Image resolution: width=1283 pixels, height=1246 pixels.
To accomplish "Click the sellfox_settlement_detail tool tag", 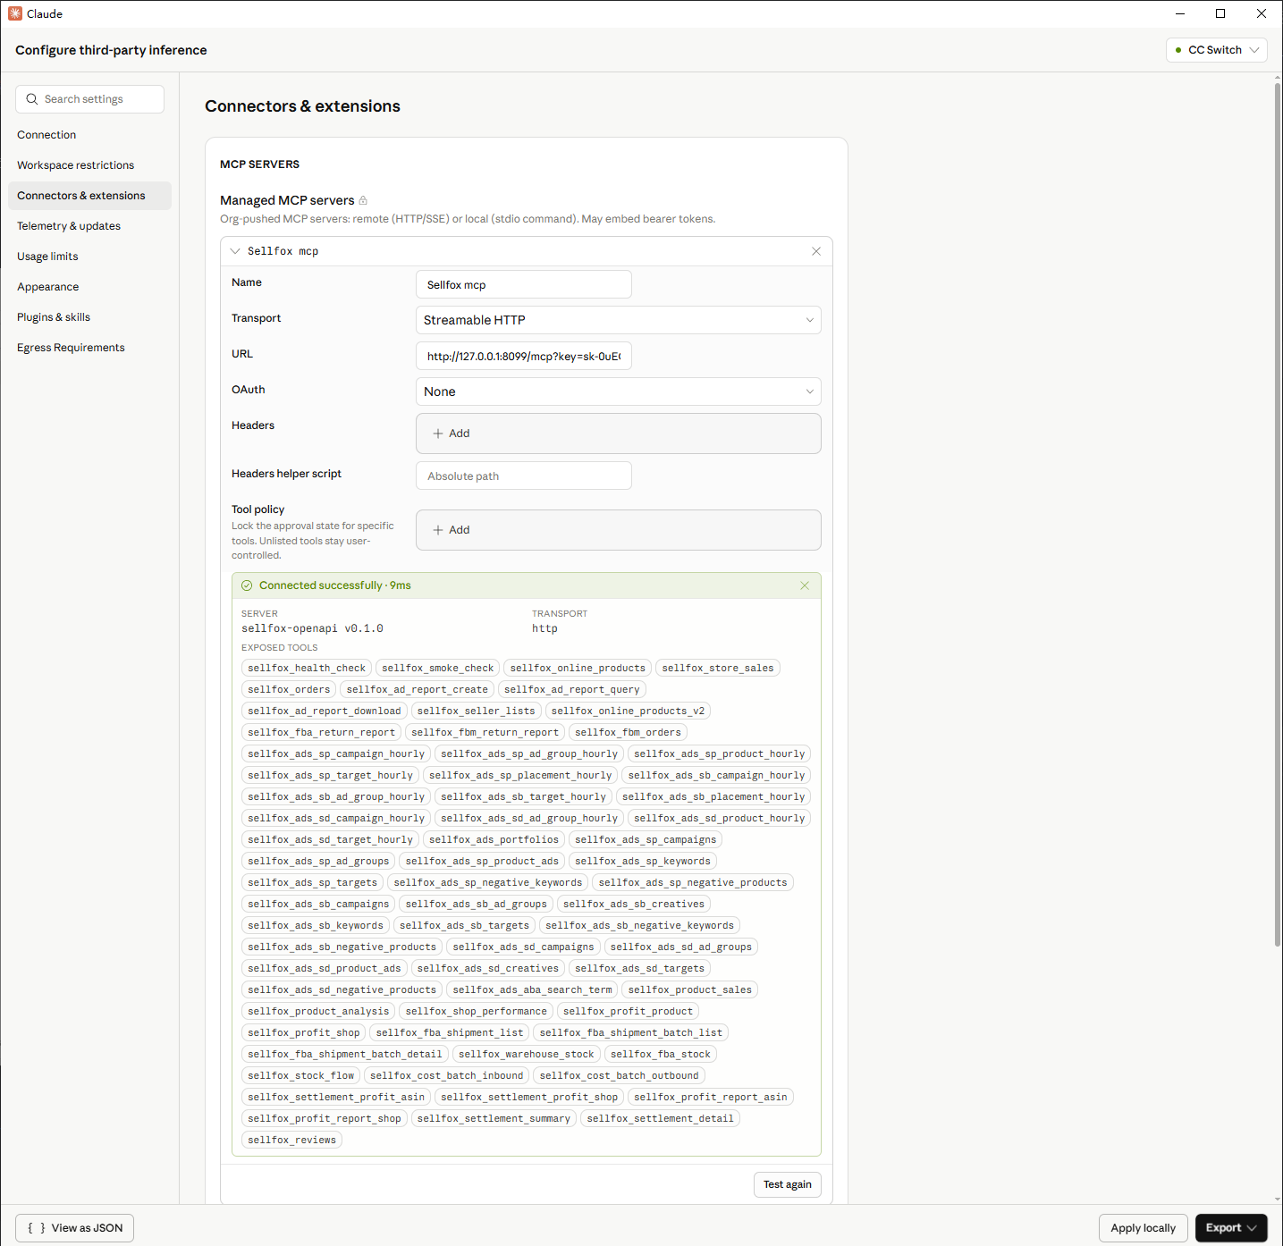I will coord(661,1118).
